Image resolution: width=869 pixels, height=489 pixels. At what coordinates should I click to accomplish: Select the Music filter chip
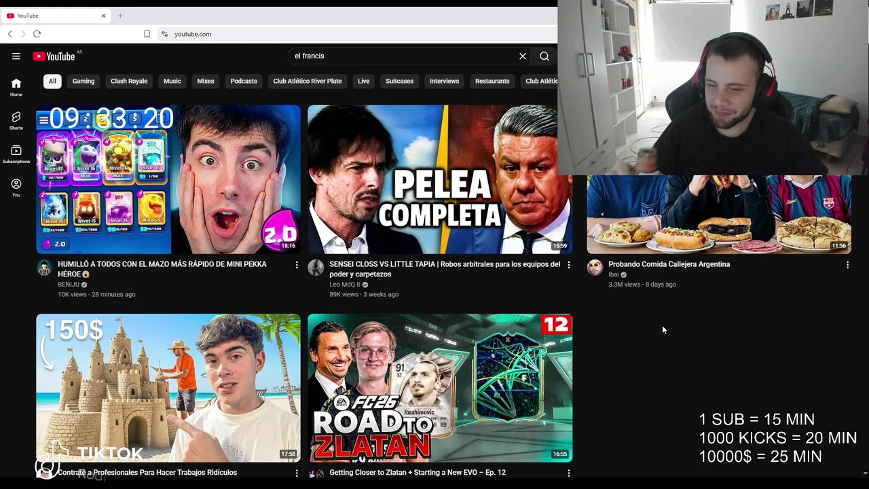172,81
